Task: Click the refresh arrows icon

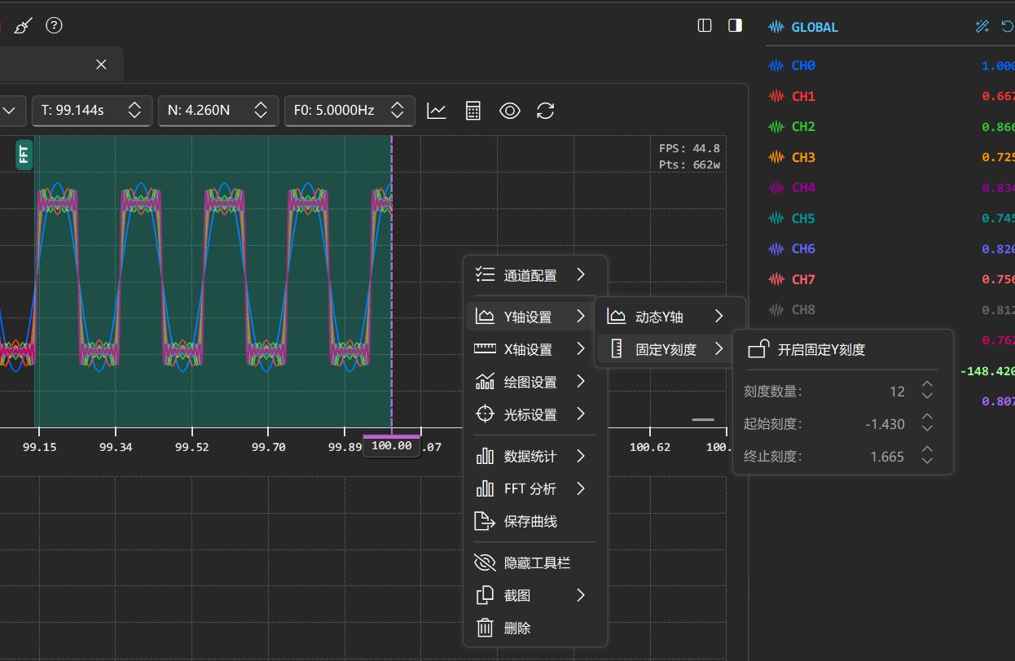Action: tap(546, 111)
